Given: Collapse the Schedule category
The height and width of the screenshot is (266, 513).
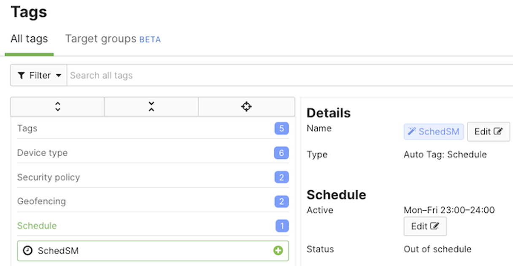Looking at the screenshot, I should [37, 226].
